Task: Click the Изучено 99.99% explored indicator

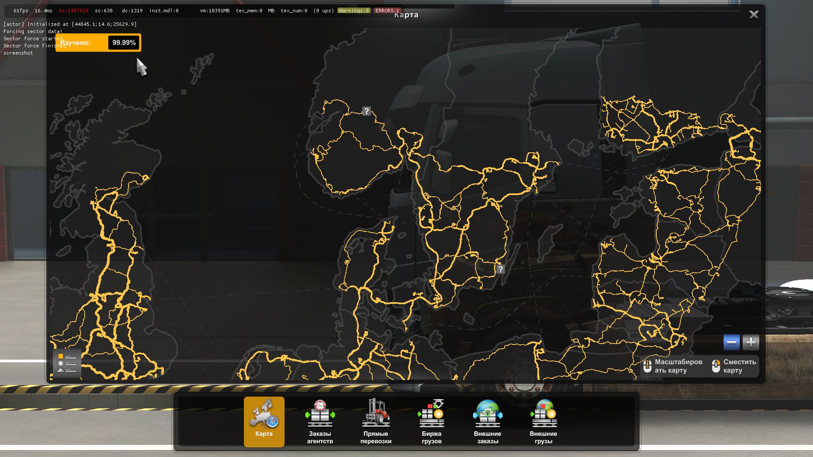Action: [x=98, y=43]
